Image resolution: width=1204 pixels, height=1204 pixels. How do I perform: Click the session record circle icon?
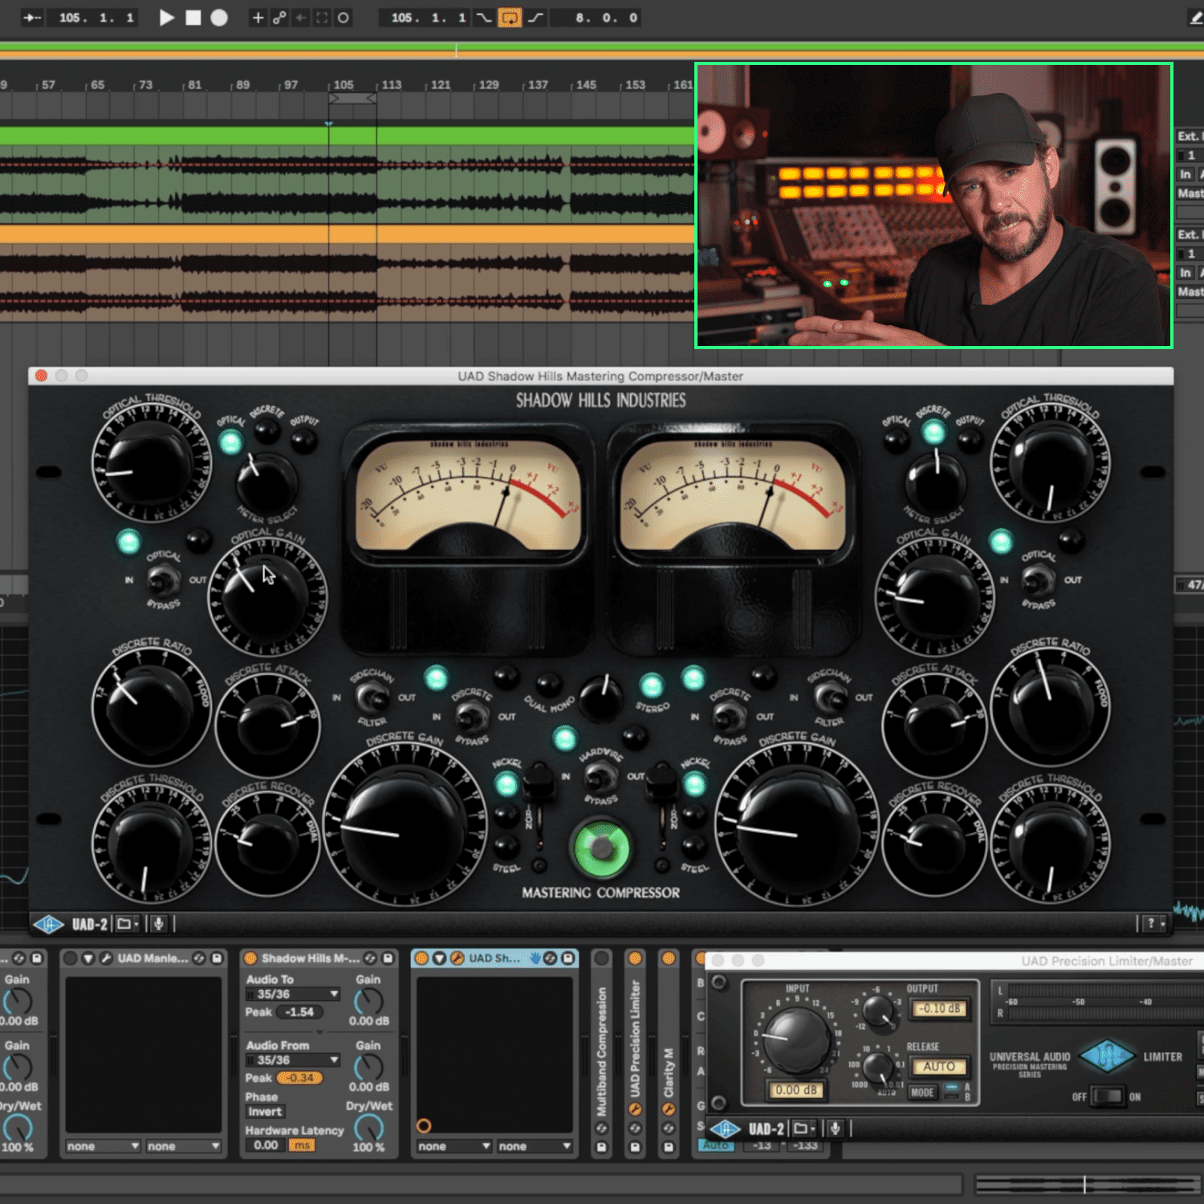point(343,18)
